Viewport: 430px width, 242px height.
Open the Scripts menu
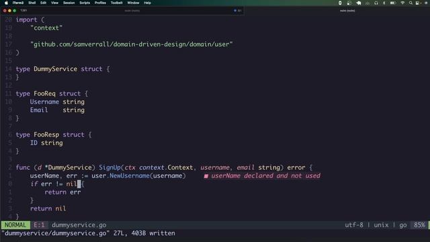85,3
